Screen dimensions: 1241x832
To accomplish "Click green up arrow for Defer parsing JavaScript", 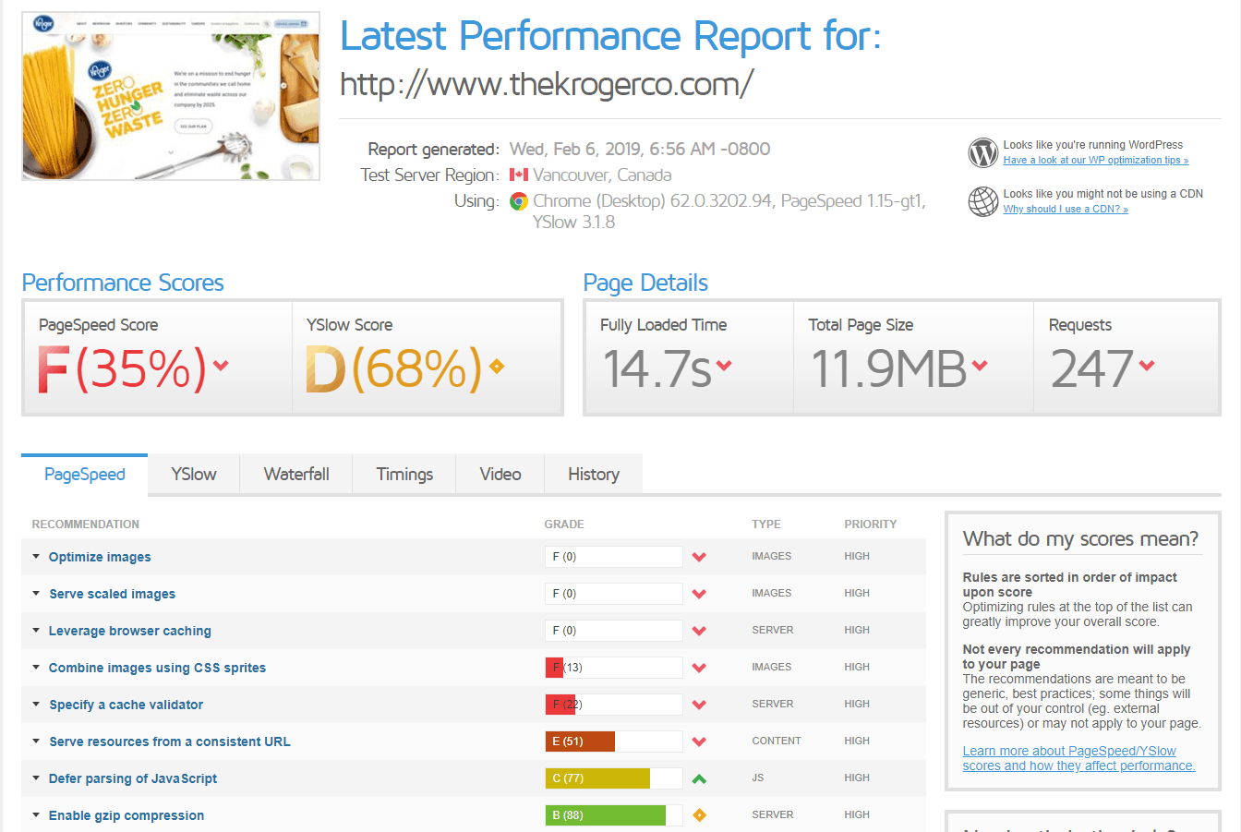I will [x=699, y=778].
